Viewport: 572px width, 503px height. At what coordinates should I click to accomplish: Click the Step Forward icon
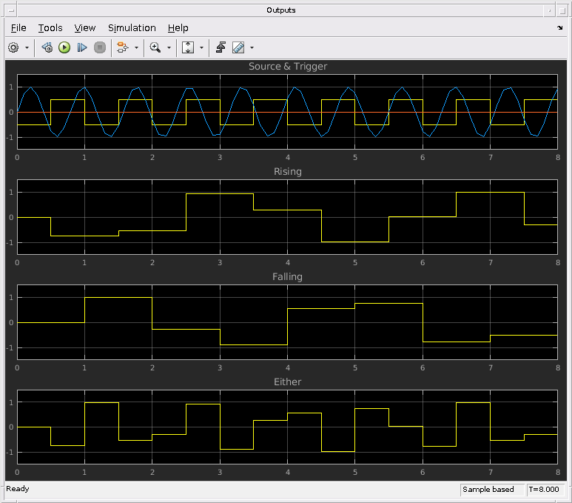click(82, 47)
